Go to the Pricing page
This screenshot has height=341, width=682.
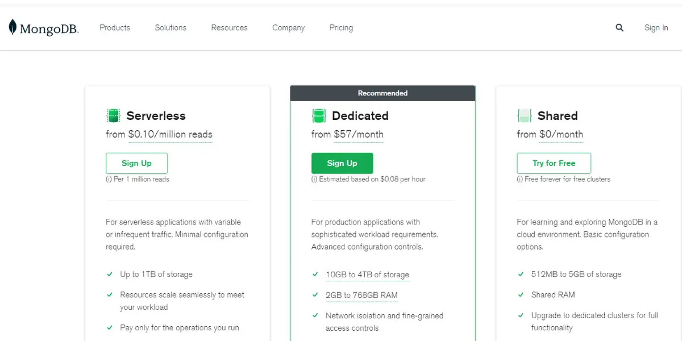click(x=341, y=28)
